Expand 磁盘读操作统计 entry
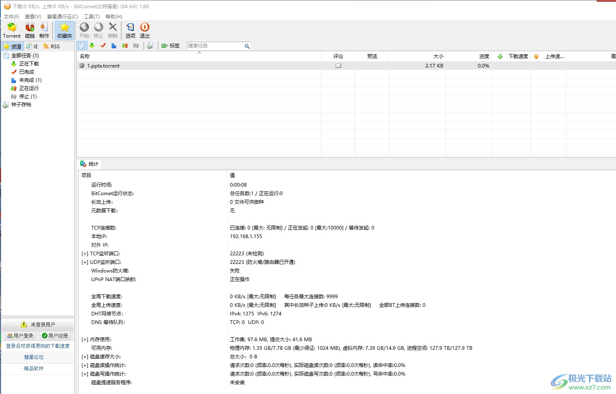This screenshot has height=394, width=616. click(85, 365)
